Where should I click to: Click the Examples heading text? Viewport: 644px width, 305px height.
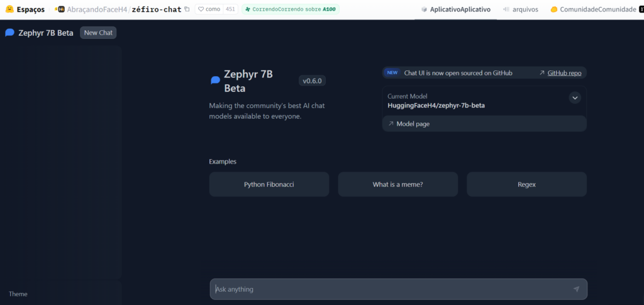223,162
